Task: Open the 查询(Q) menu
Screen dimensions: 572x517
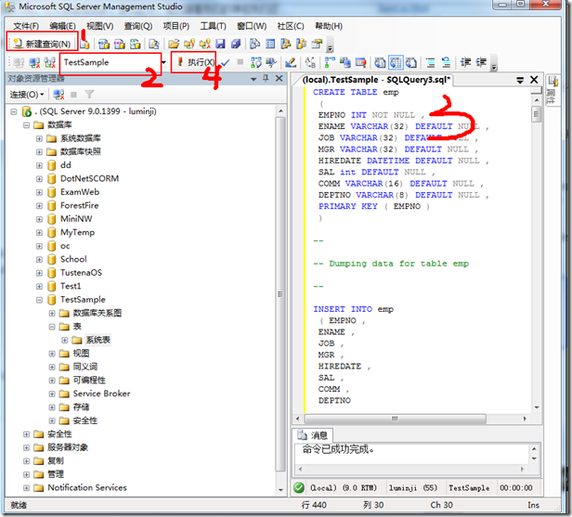Action: [137, 26]
